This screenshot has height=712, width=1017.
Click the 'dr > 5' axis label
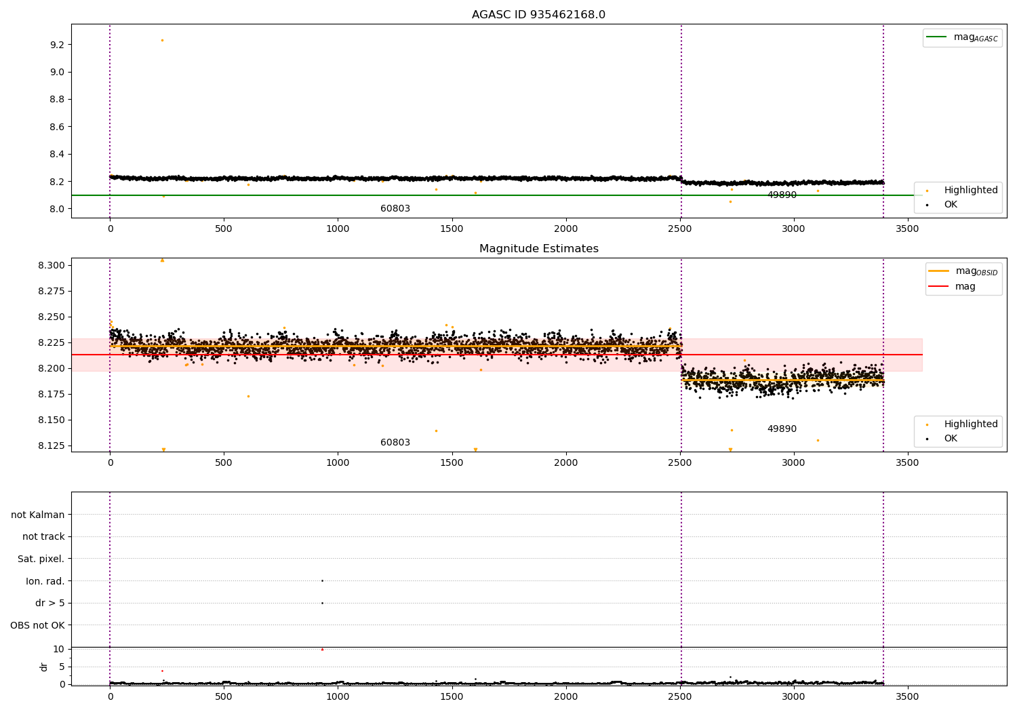tap(50, 603)
